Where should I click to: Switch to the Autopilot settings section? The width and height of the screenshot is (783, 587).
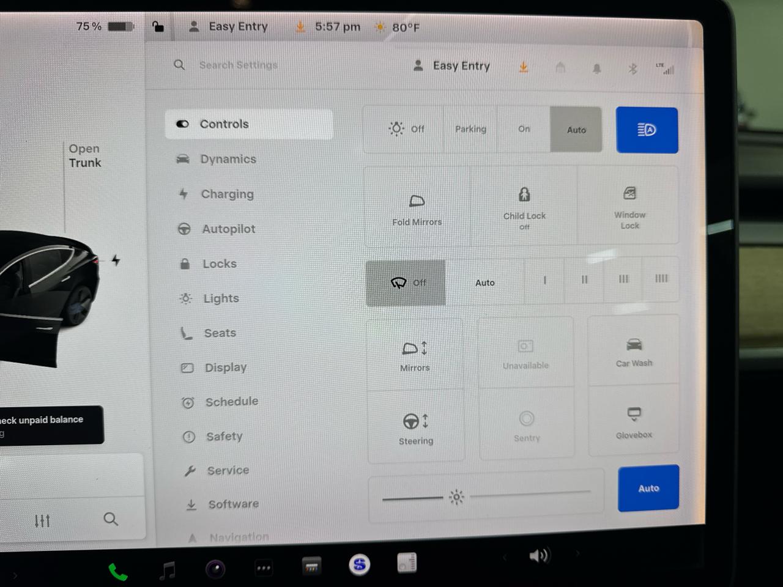click(x=229, y=229)
